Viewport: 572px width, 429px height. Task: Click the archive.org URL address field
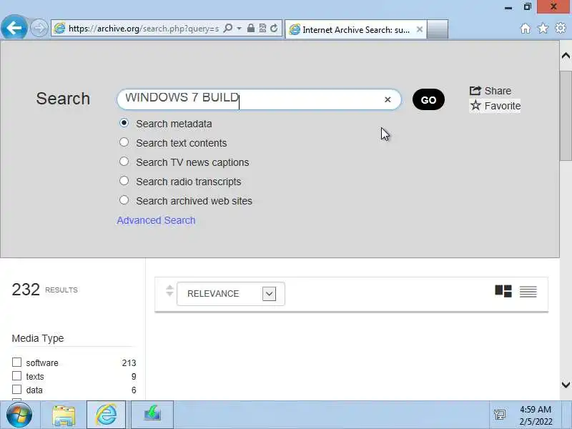click(x=144, y=29)
